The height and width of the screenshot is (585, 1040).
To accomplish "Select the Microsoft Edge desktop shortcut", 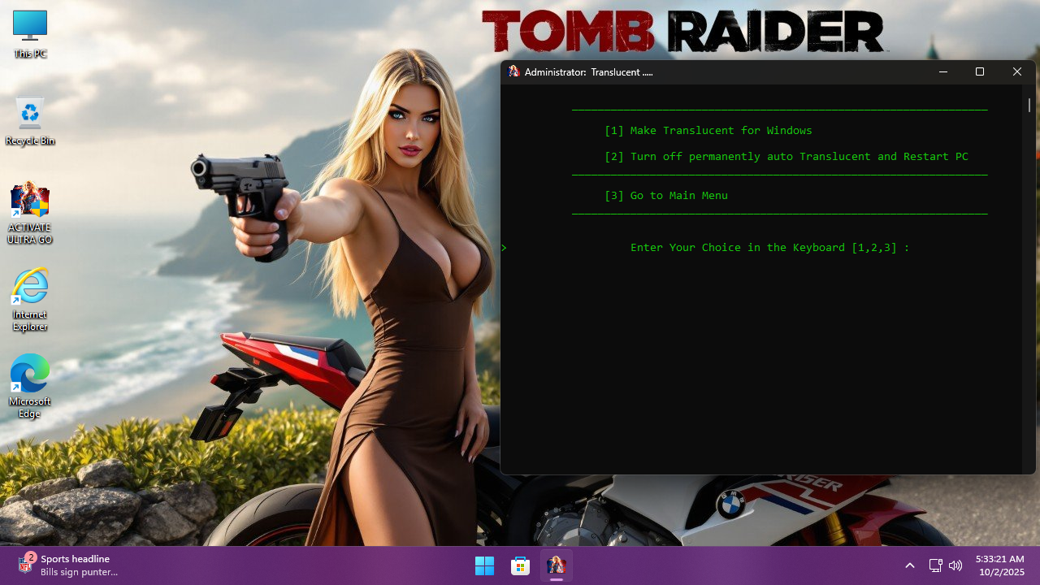I will pyautogui.click(x=30, y=387).
